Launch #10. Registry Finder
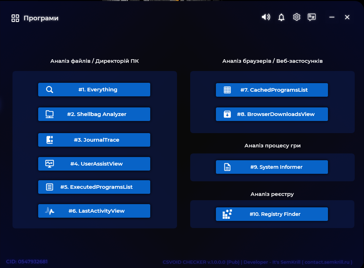Screen dimensions: 364x268 [x=275, y=214]
